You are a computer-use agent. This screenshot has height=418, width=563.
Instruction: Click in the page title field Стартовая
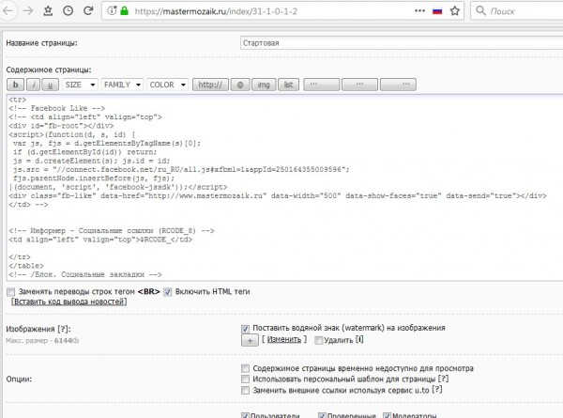point(402,43)
